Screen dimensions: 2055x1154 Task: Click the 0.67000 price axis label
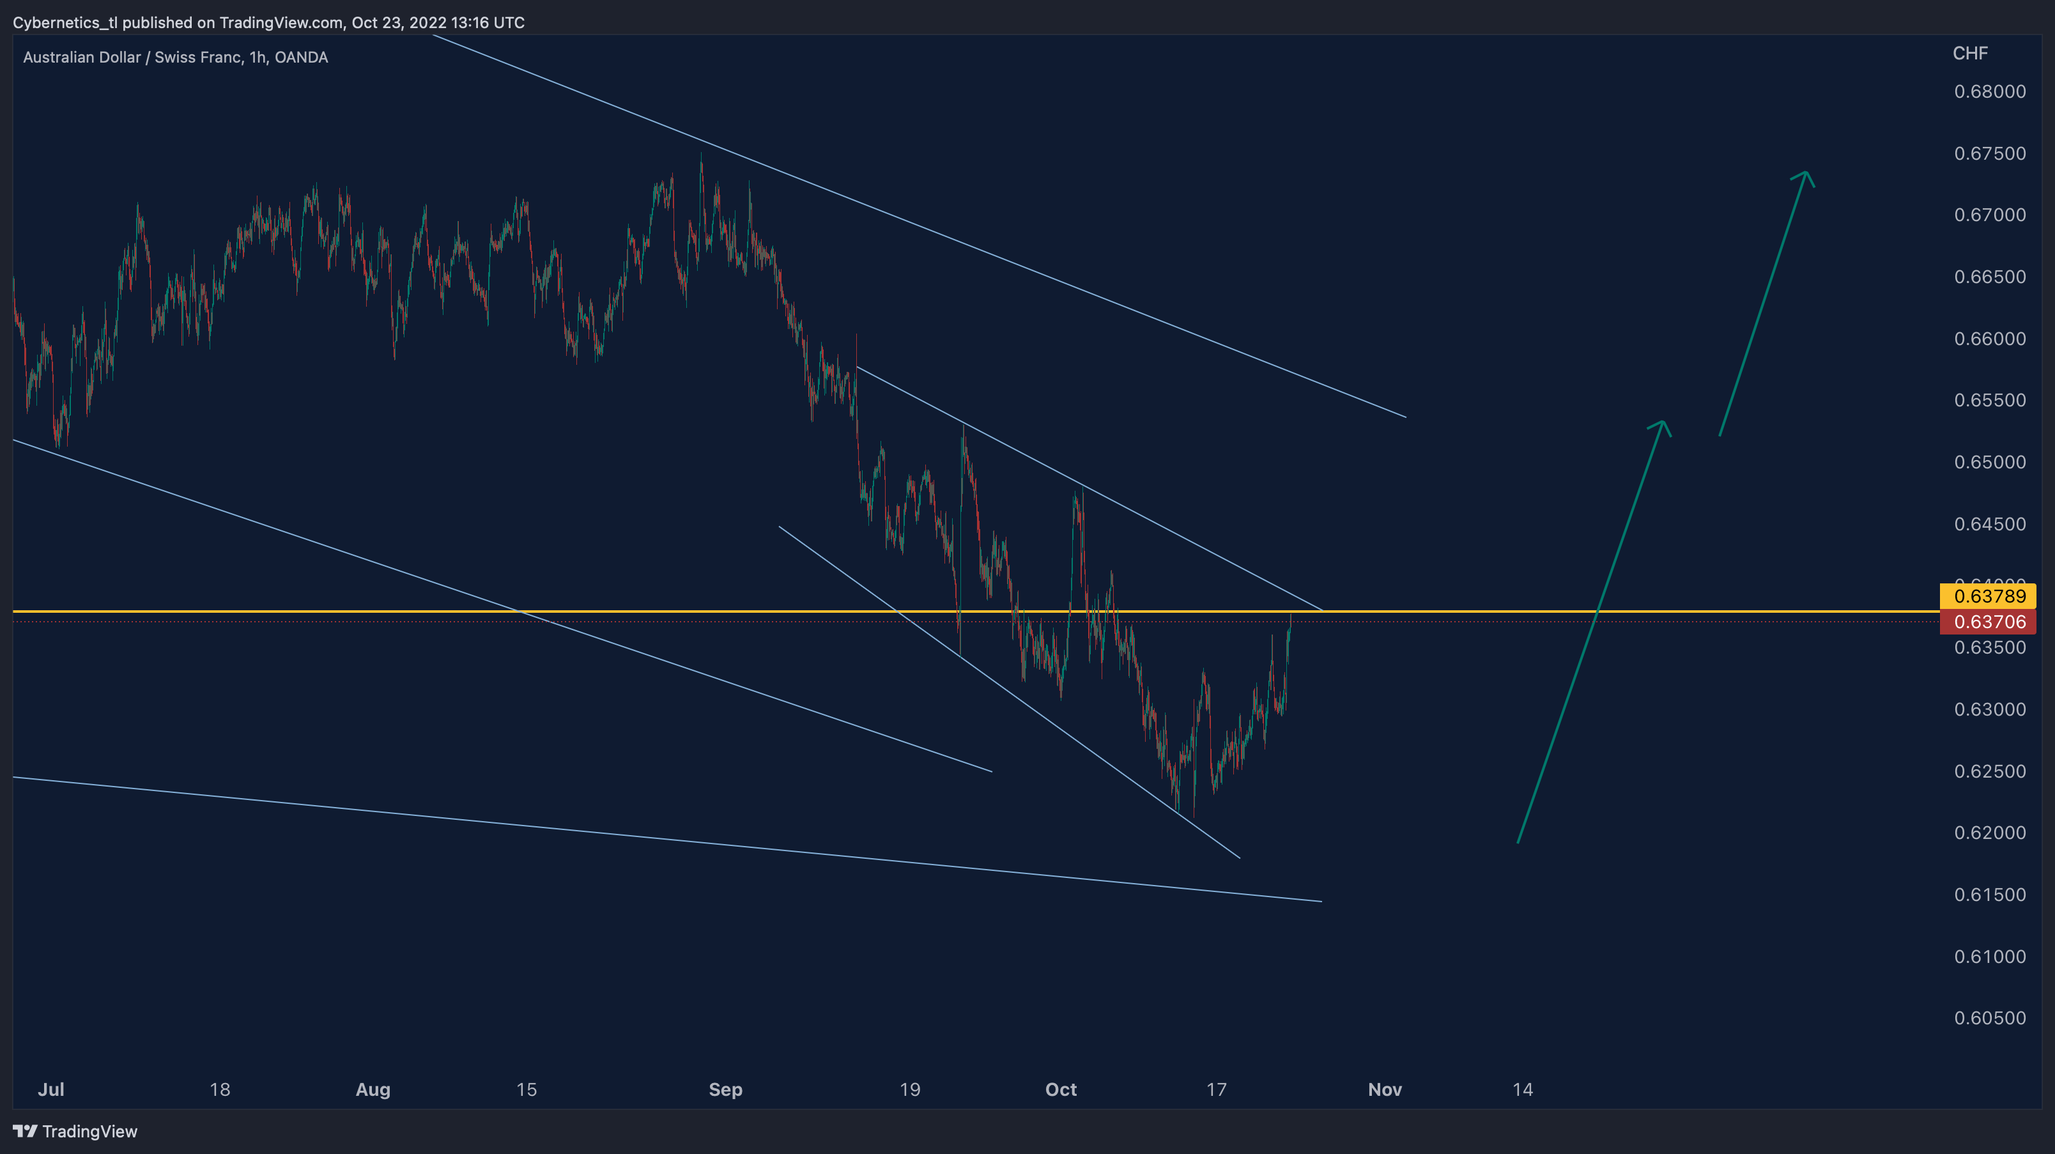pos(1990,215)
